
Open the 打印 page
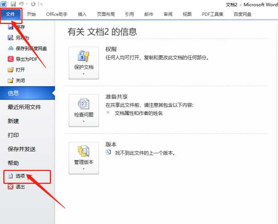pyautogui.click(x=13, y=135)
